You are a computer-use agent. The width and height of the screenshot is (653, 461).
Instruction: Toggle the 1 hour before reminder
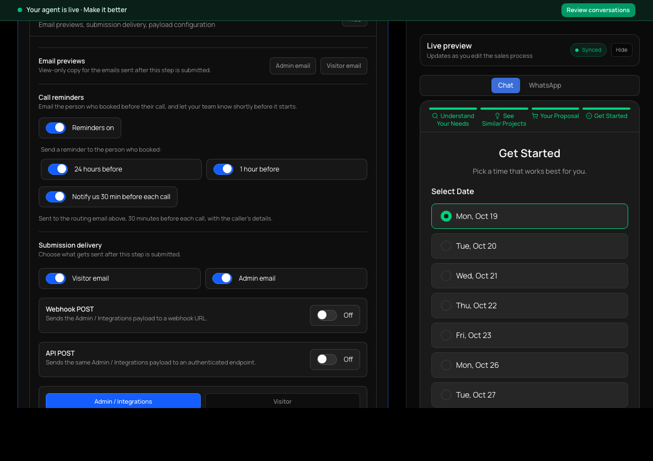[x=223, y=169]
